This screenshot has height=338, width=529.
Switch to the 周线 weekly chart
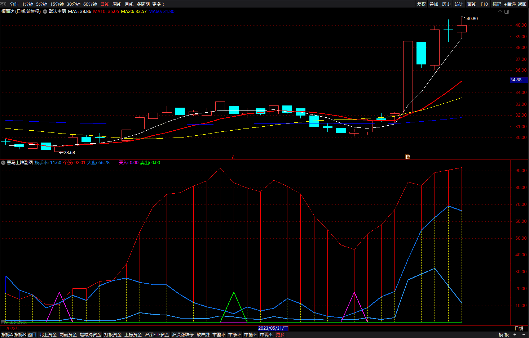pyautogui.click(x=117, y=4)
